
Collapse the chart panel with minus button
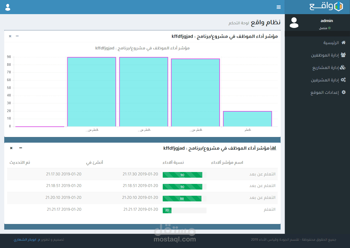click(x=17, y=36)
